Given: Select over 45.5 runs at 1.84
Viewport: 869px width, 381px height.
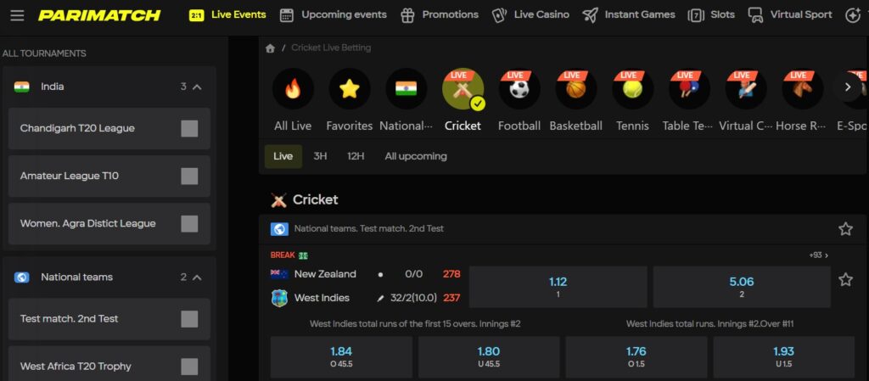Looking at the screenshot, I should 341,357.
